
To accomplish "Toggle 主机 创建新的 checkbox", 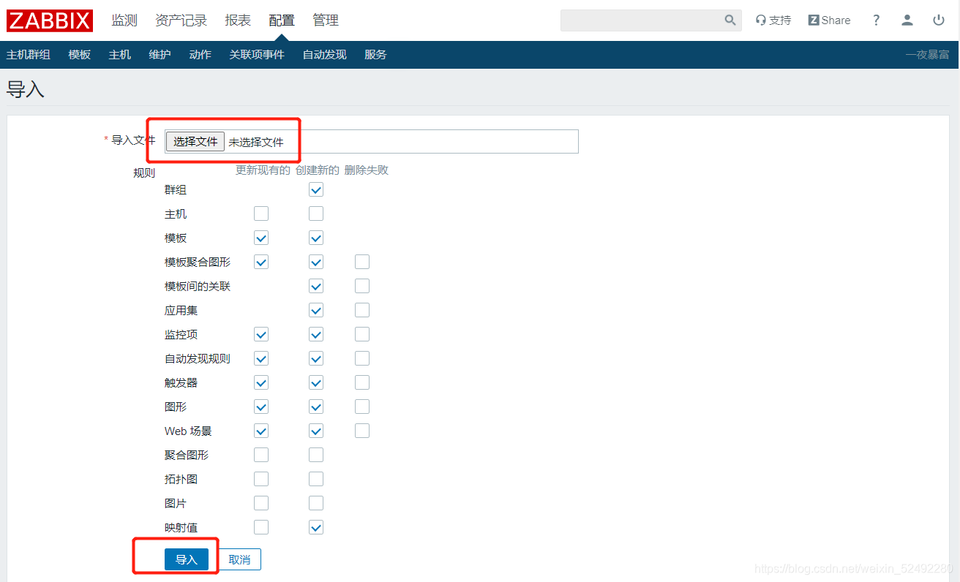I will click(316, 213).
